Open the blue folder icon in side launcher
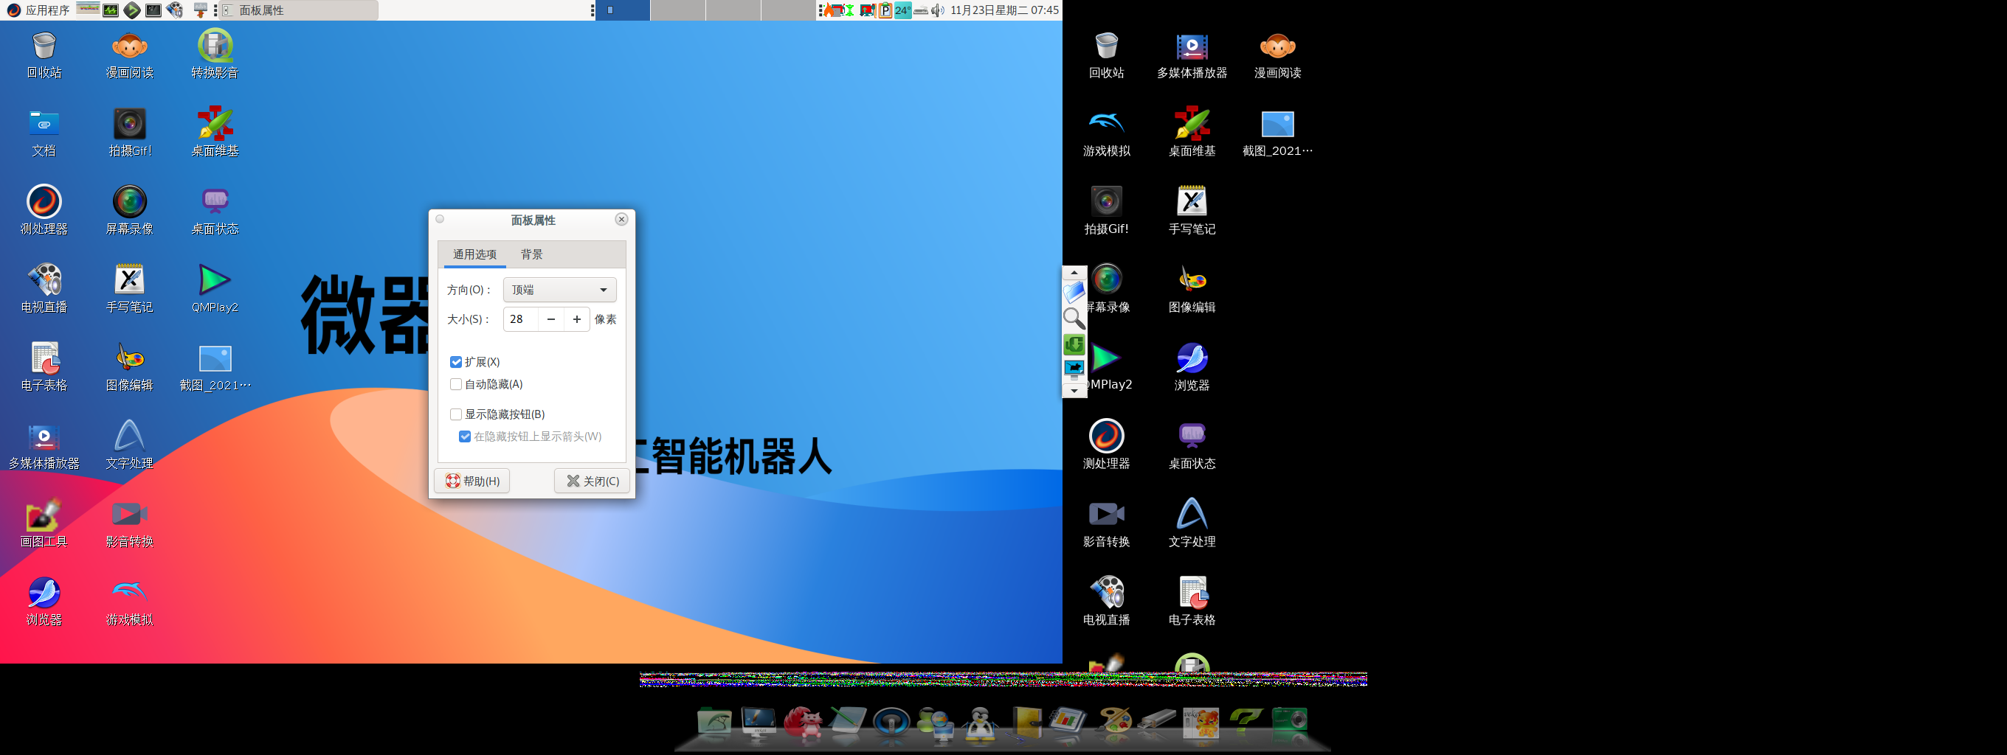2007x755 pixels. coord(1074,293)
